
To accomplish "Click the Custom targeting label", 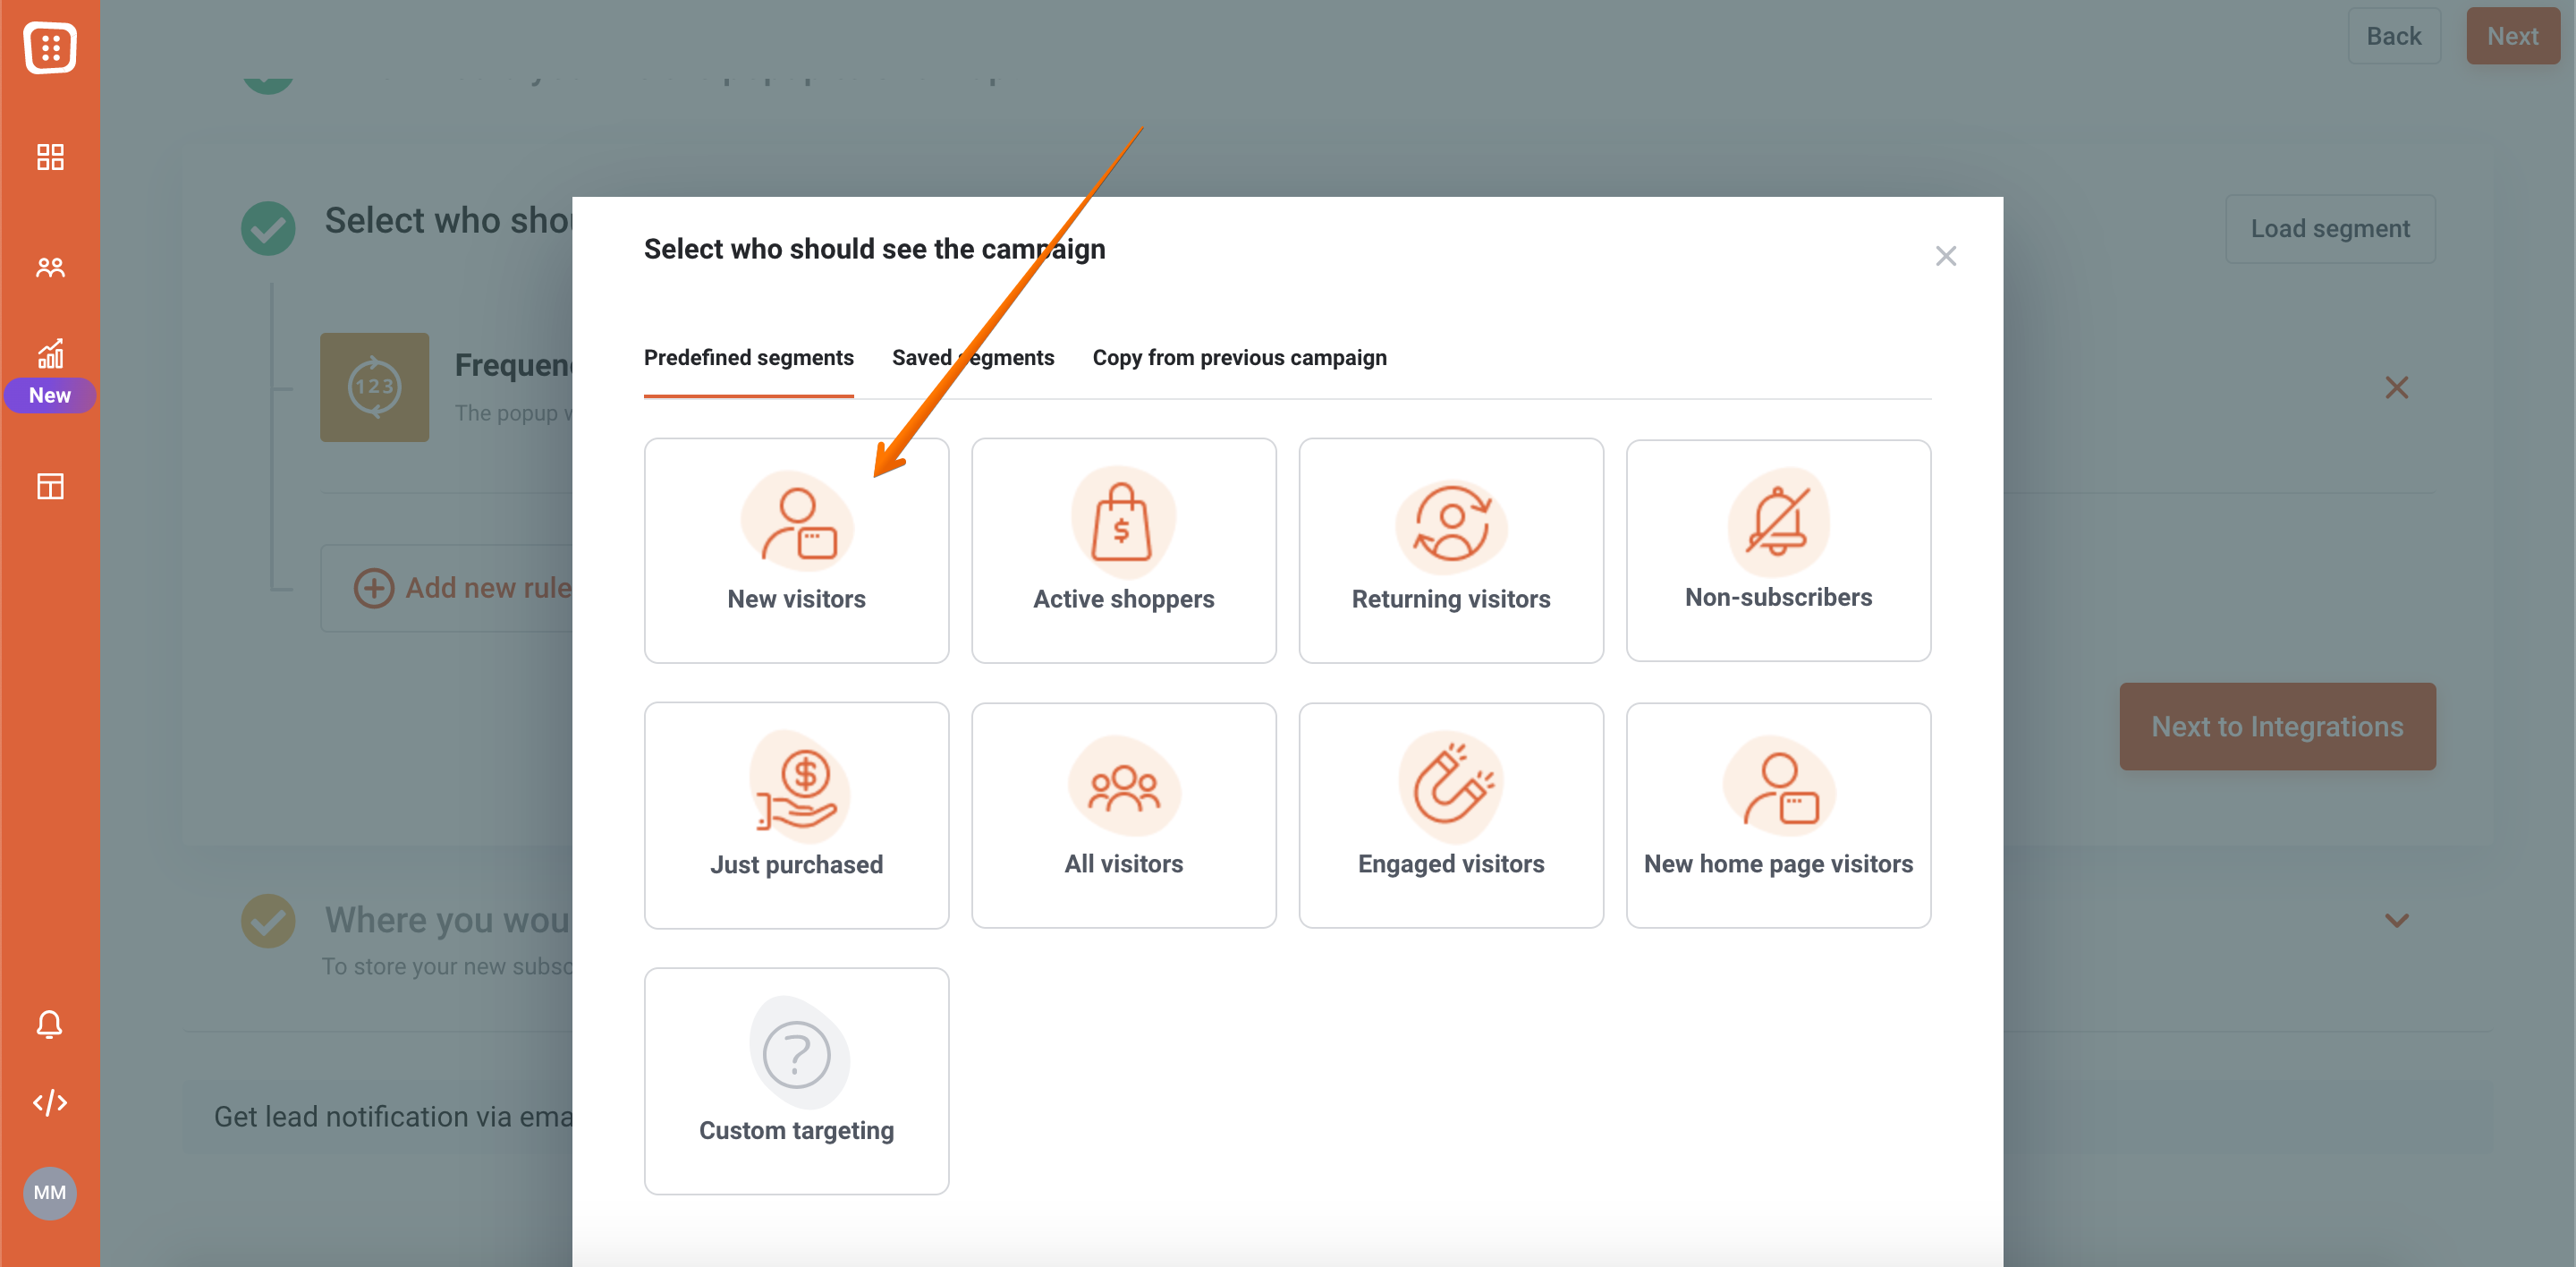I will (x=797, y=1130).
